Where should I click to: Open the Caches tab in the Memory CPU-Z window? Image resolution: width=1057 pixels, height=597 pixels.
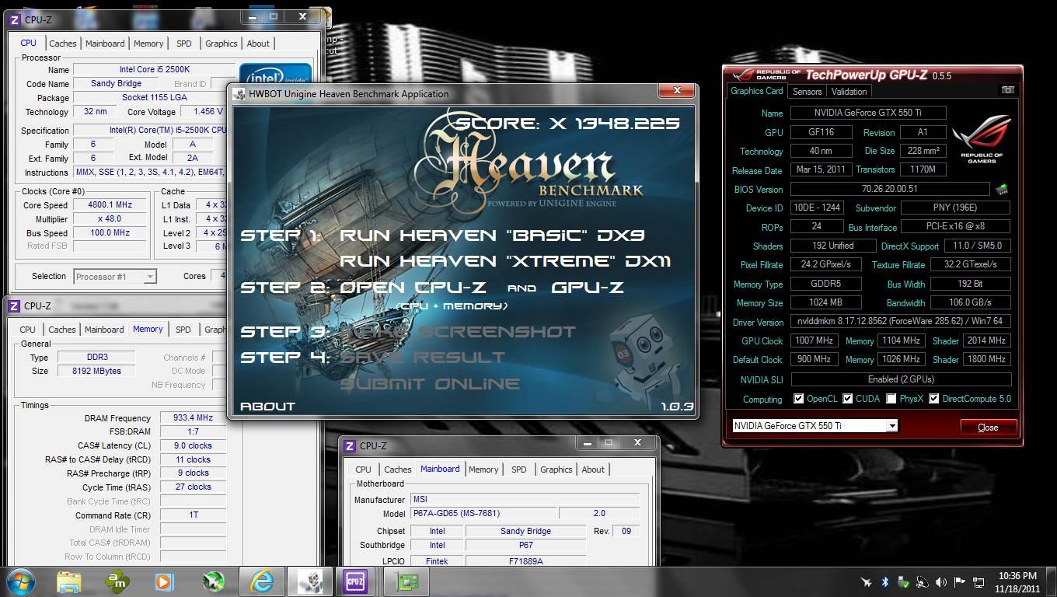coord(62,330)
